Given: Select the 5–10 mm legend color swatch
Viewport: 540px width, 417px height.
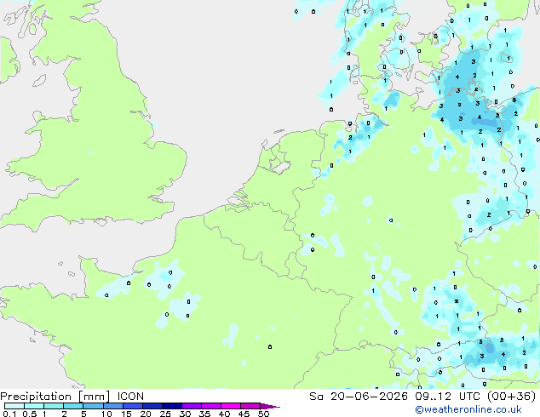Looking at the screenshot, I should click(x=93, y=406).
